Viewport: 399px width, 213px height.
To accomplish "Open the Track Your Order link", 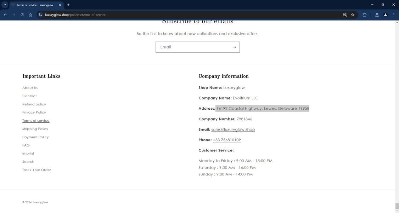I will click(x=36, y=170).
